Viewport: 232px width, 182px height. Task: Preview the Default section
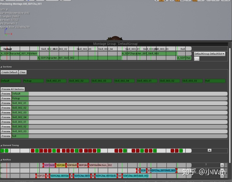[x=6, y=94]
